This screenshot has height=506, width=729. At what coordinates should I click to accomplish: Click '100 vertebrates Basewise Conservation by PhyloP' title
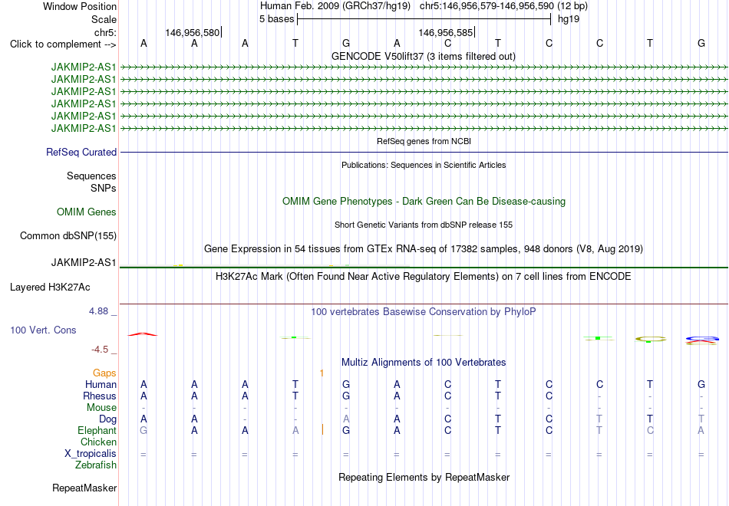424,312
